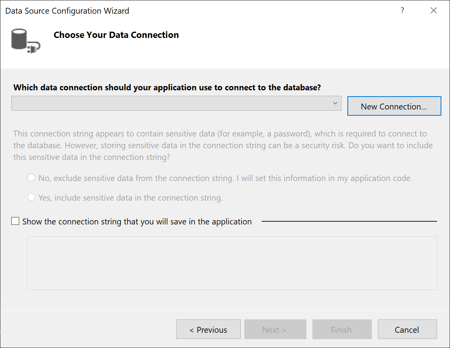Click the New Connection... button
450x348 pixels.
coord(394,106)
